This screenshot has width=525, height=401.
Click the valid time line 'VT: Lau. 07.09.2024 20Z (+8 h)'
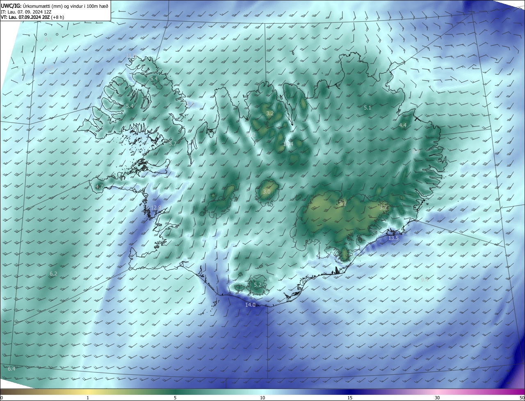point(32,17)
